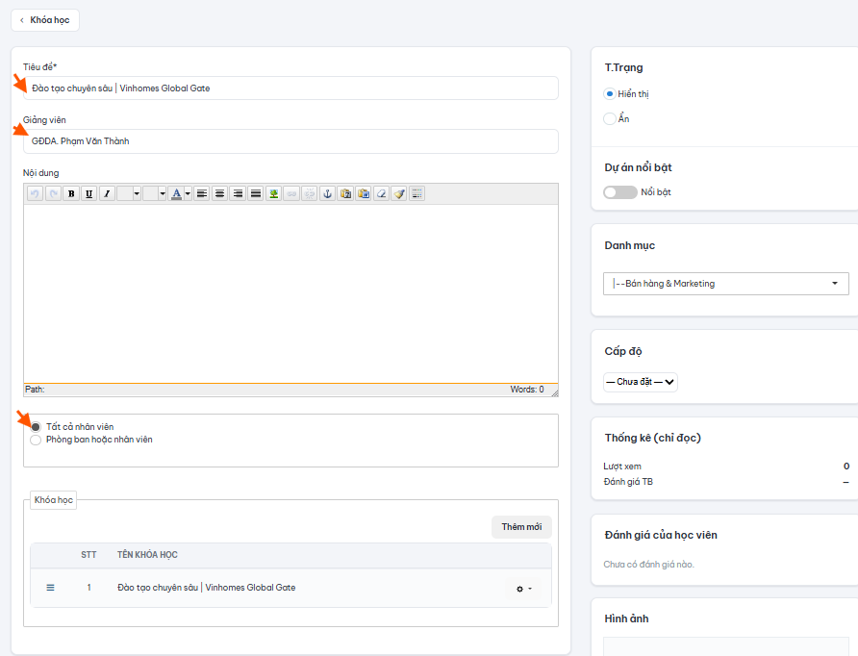Image resolution: width=858 pixels, height=656 pixels.
Task: Open the gear actions menu for course row
Action: coord(523,589)
